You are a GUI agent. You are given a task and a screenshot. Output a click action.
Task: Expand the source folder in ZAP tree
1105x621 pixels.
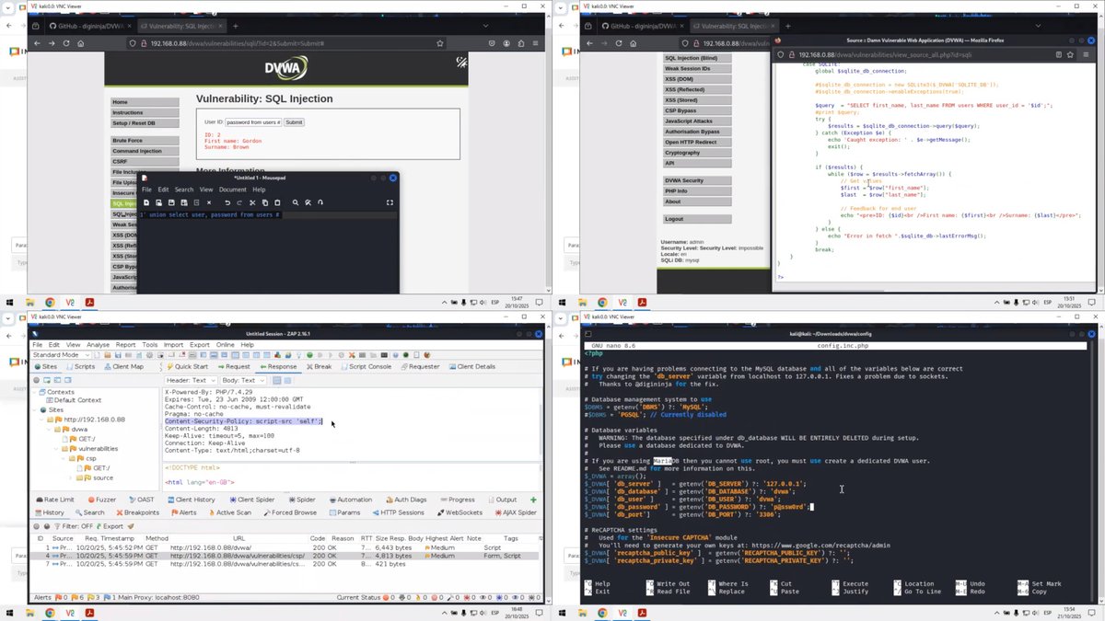70,477
